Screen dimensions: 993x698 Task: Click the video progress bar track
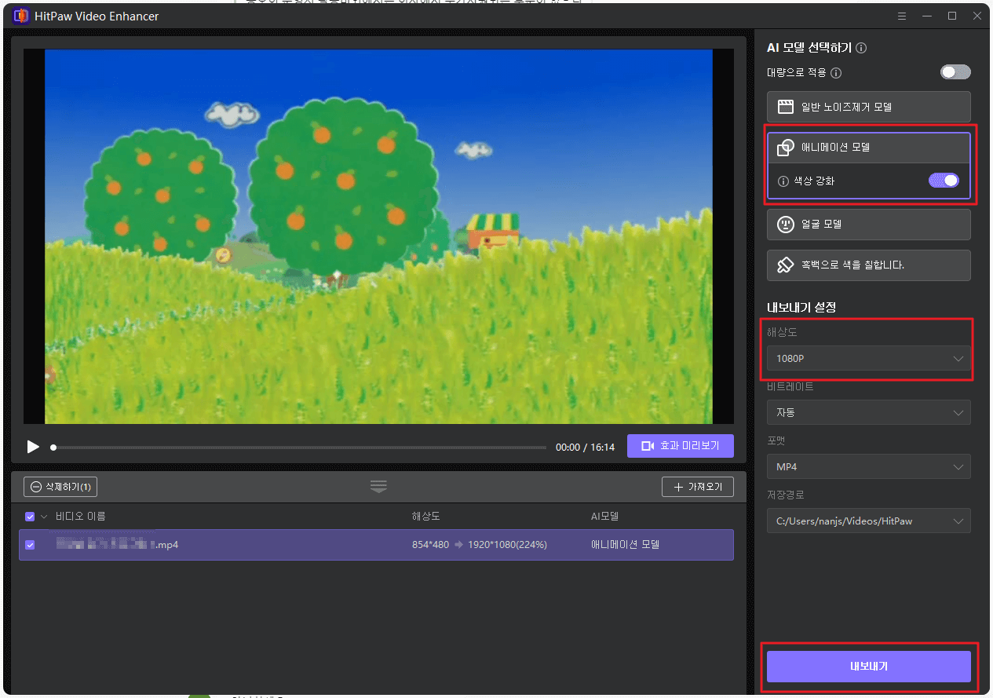pos(298,448)
